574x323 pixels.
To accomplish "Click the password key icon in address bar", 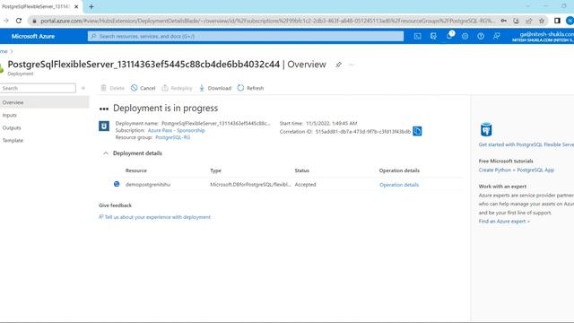I will click(x=504, y=21).
